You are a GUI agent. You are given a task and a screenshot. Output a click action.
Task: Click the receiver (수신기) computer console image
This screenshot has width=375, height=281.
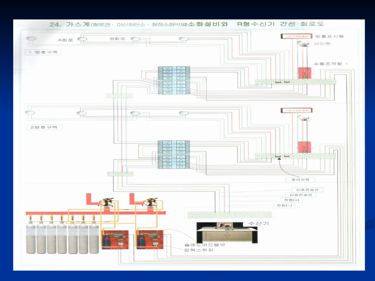(227, 232)
